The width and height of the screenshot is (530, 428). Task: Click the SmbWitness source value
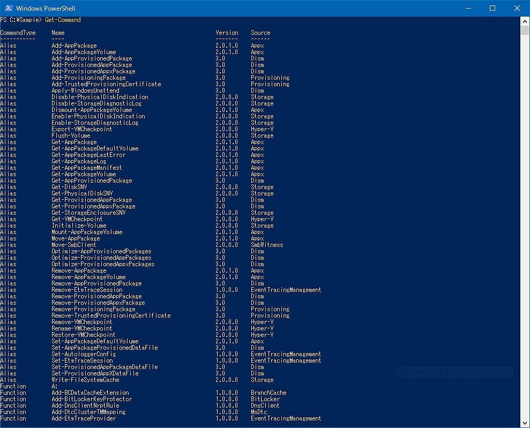click(x=267, y=245)
